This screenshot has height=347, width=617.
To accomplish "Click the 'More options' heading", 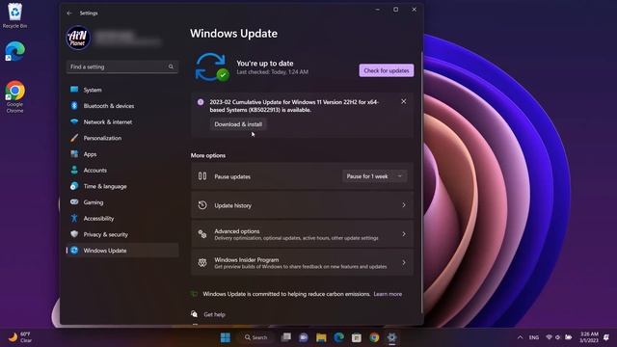I will tap(208, 155).
